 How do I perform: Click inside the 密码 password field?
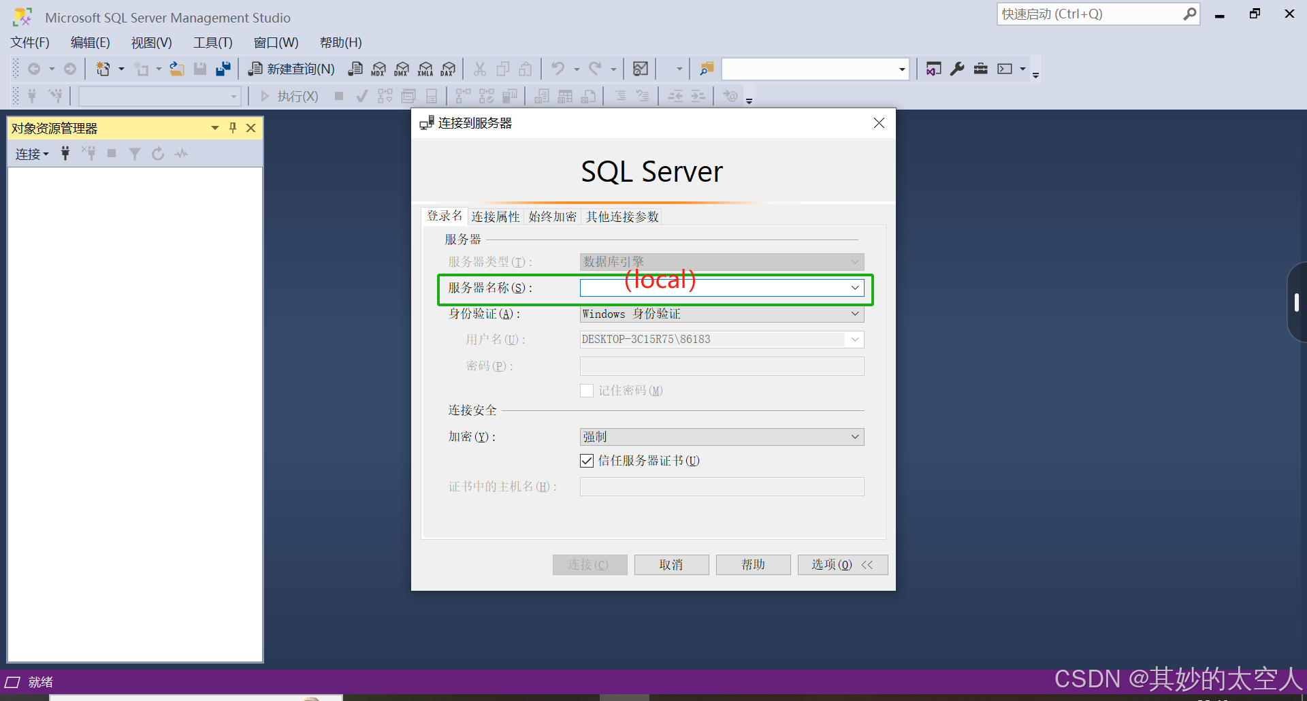tap(721, 365)
